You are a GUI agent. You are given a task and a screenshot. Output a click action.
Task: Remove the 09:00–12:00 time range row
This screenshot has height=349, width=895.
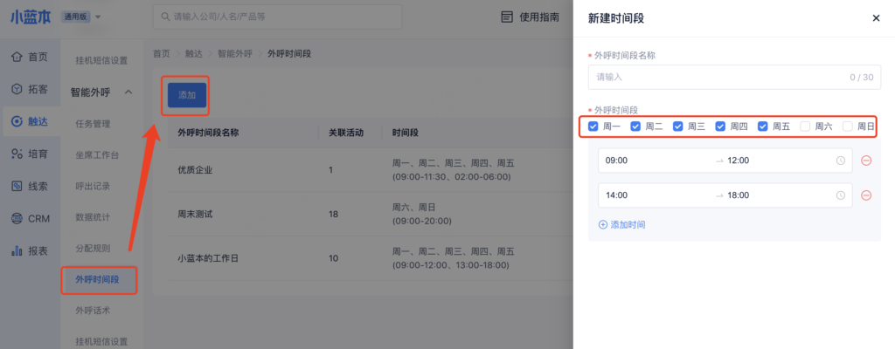[x=866, y=161]
